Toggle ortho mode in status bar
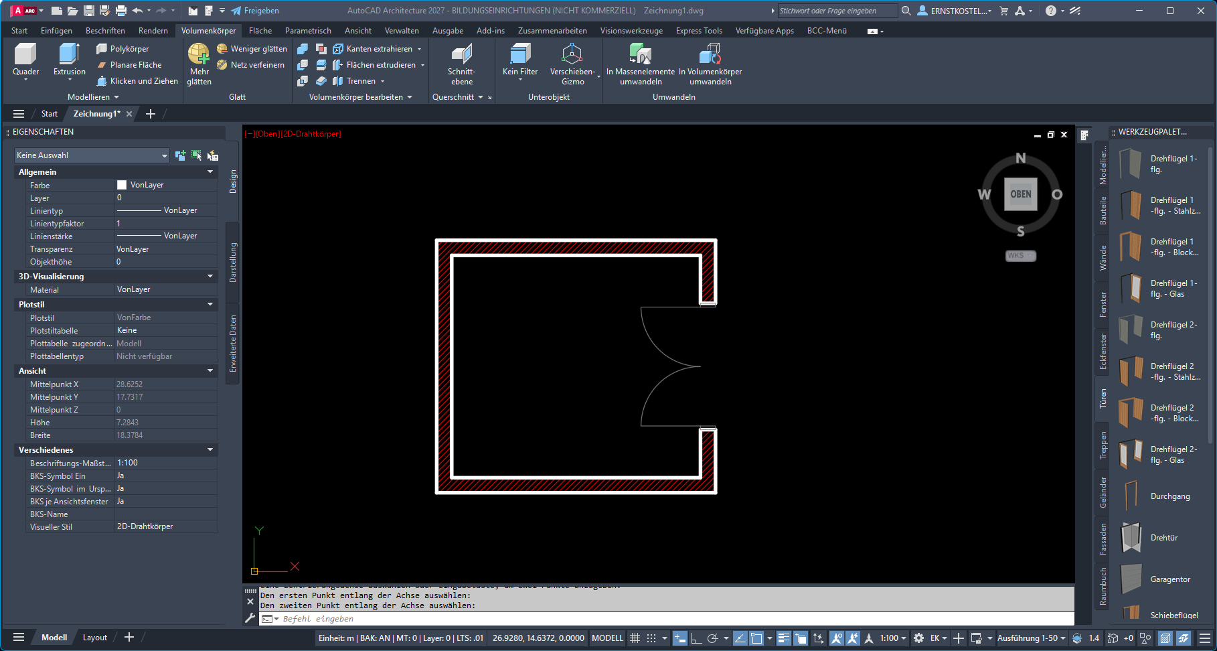The image size is (1217, 651). [696, 638]
